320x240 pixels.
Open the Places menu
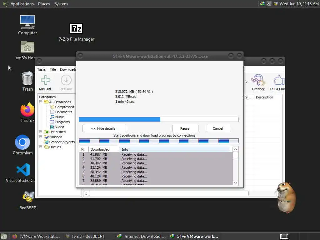click(44, 4)
